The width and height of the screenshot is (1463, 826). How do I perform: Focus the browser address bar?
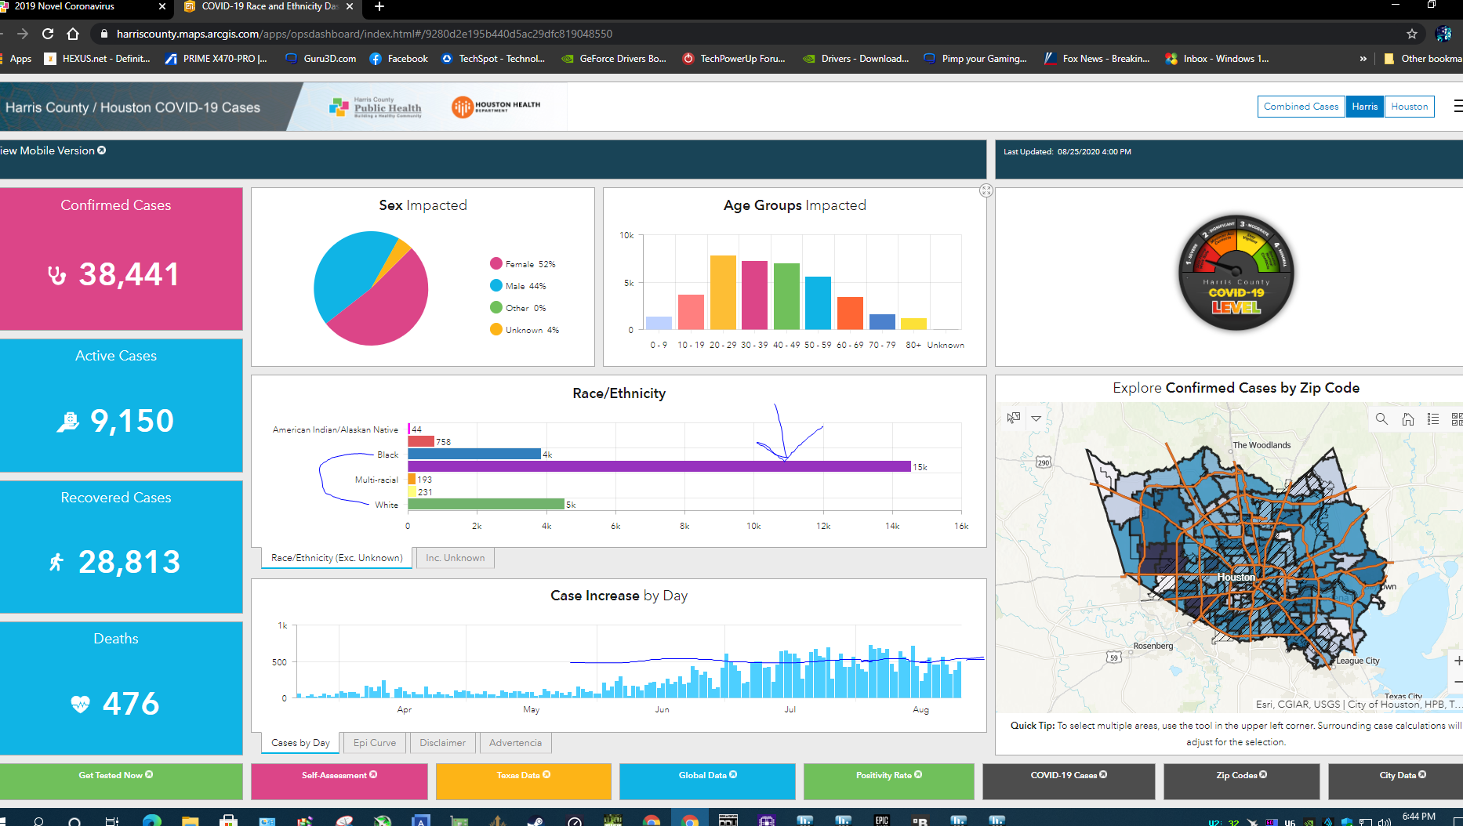[x=745, y=34]
